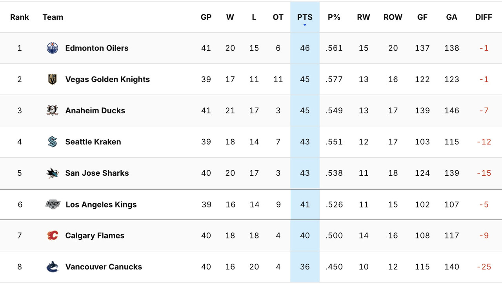Sort standings by ROW column
The width and height of the screenshot is (502, 284).
click(393, 17)
